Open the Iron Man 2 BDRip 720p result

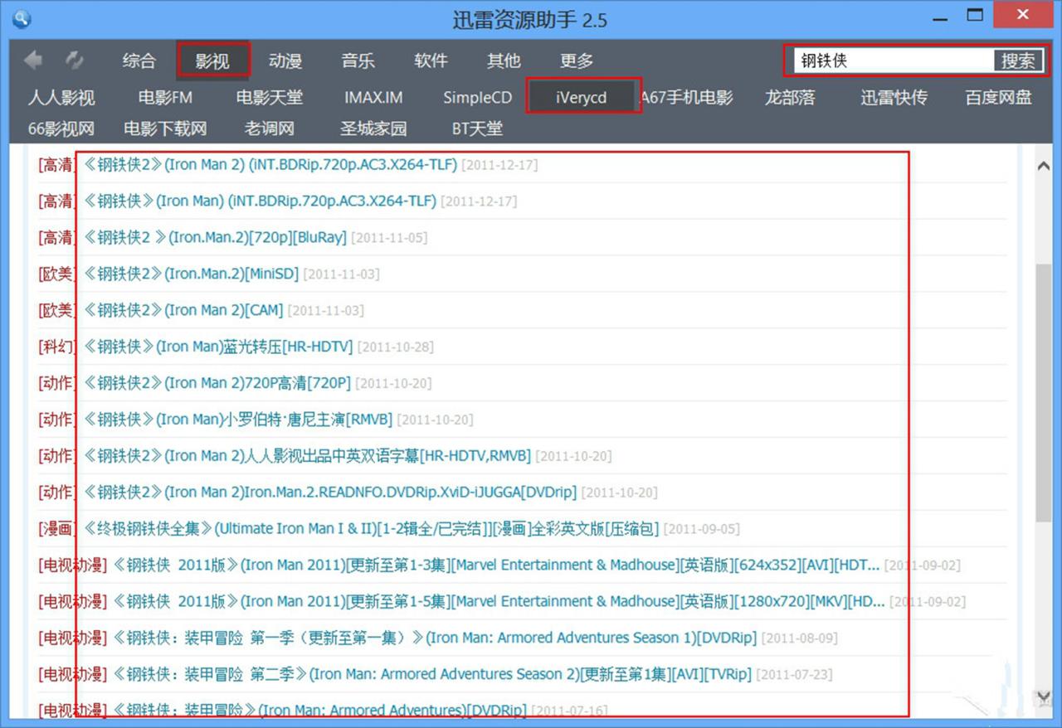[x=265, y=164]
